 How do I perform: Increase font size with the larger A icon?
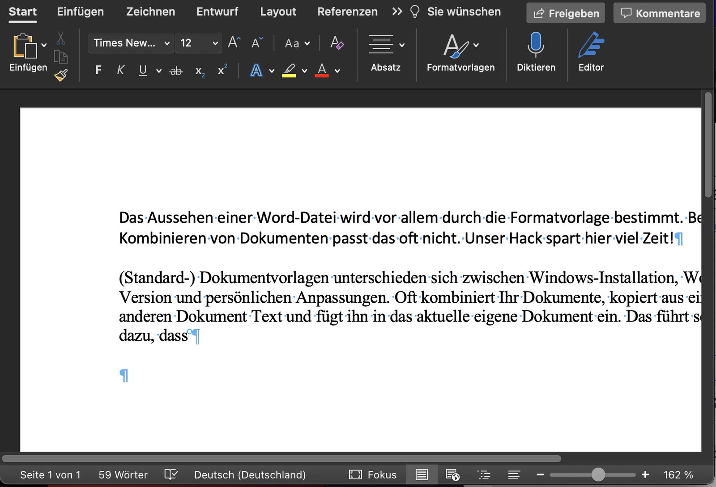pos(234,43)
